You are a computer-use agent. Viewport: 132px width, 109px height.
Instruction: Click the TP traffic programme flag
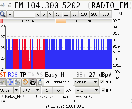[x=23, y=75]
